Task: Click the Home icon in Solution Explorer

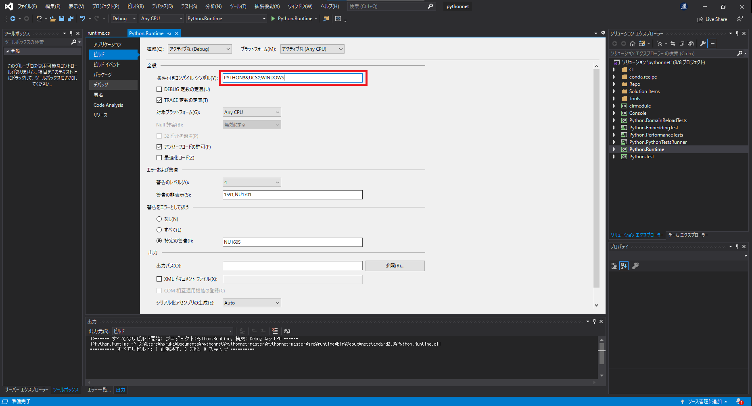Action: [632, 43]
